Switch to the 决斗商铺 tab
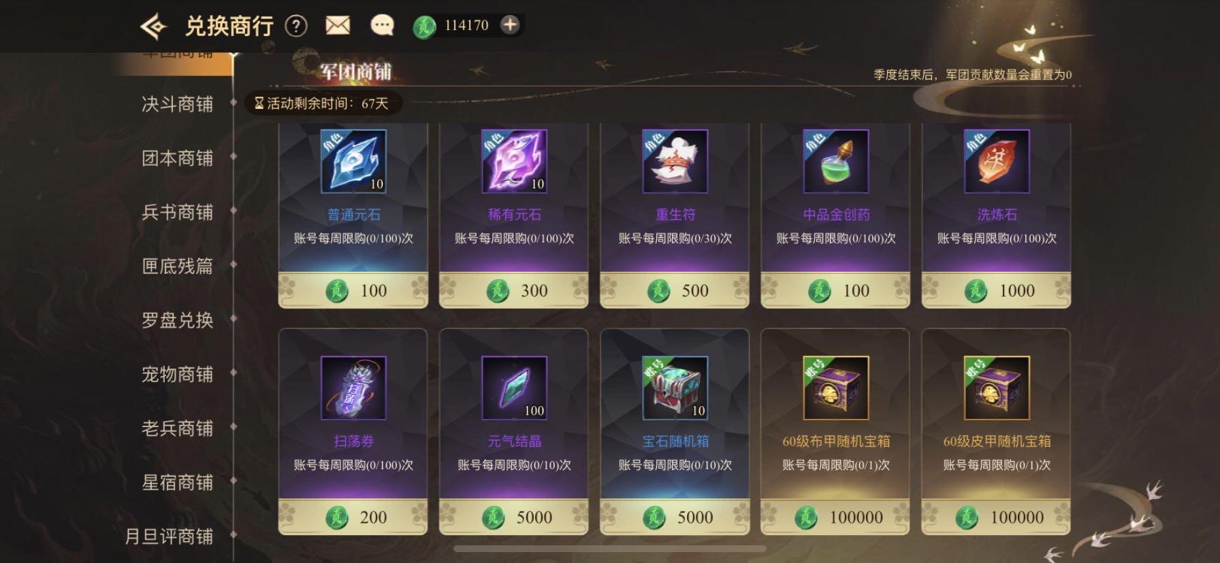 pyautogui.click(x=177, y=104)
